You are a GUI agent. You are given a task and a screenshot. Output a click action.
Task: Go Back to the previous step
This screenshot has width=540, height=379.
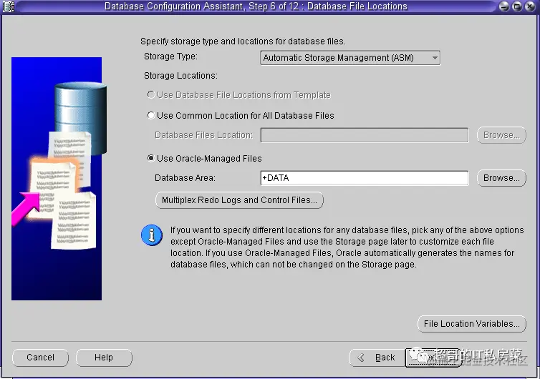(x=377, y=358)
